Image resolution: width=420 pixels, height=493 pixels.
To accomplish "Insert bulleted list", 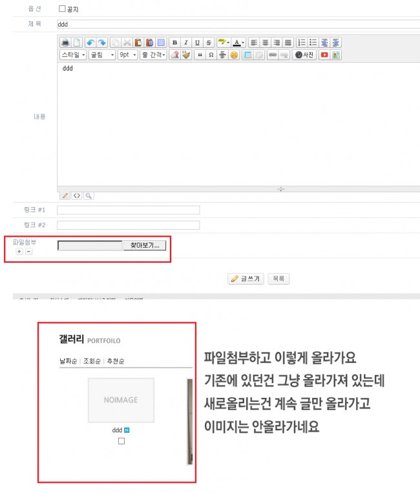I will 313,43.
